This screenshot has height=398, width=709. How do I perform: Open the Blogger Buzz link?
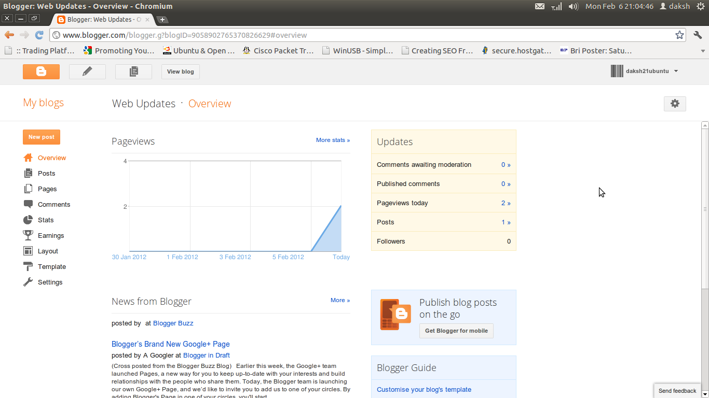[x=173, y=323]
